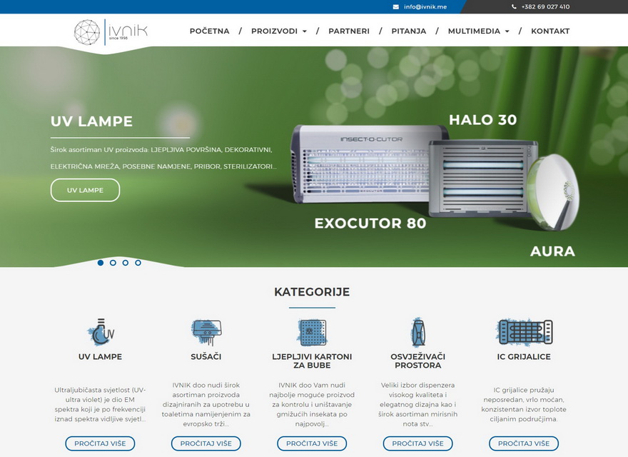Open the Kontakt menu item
This screenshot has height=457, width=628.
point(550,31)
